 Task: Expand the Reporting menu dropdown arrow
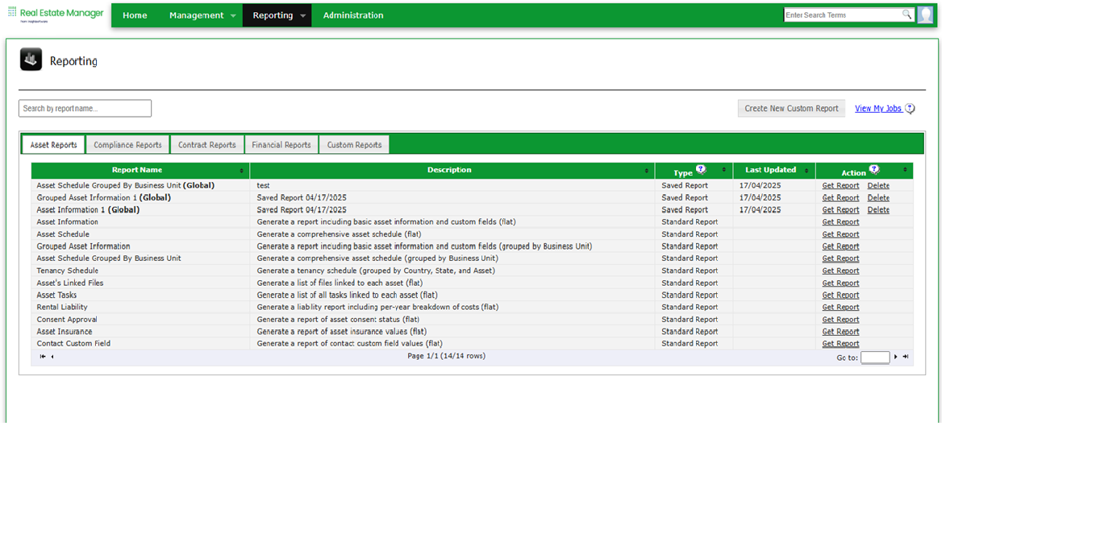click(302, 16)
